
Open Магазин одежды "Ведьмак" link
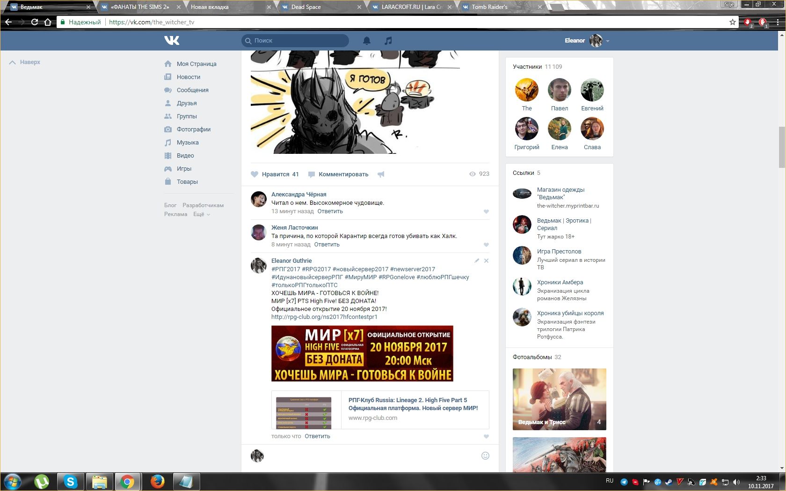point(560,194)
